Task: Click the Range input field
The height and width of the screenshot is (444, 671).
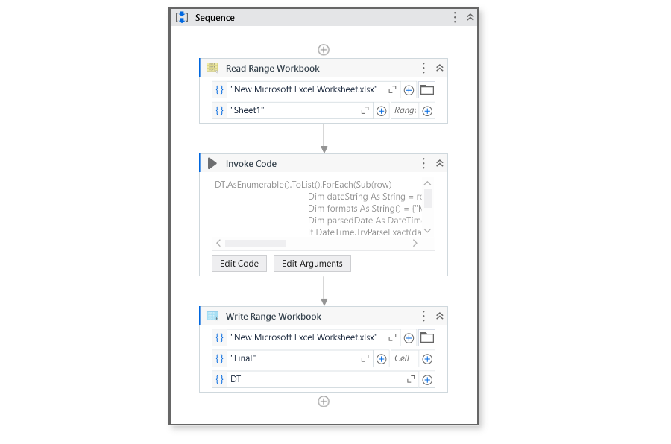Action: coord(404,110)
